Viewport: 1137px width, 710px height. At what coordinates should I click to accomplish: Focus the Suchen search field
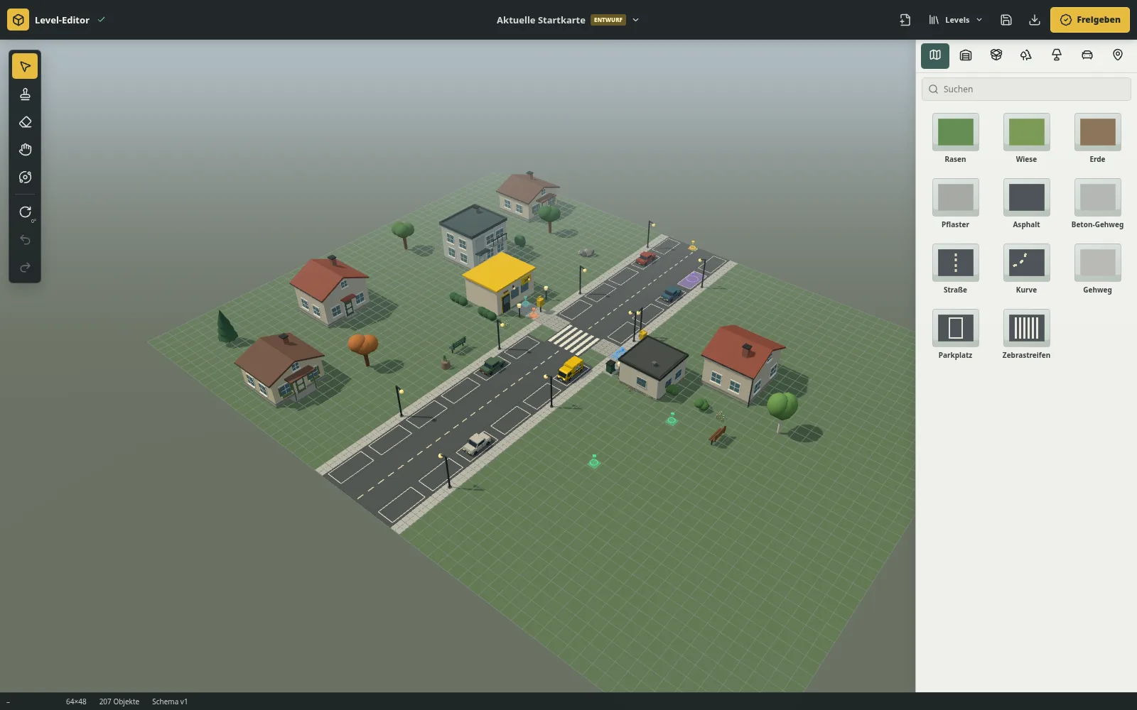coord(1026,89)
